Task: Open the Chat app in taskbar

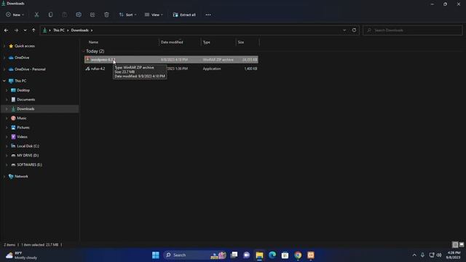Action: click(x=247, y=255)
